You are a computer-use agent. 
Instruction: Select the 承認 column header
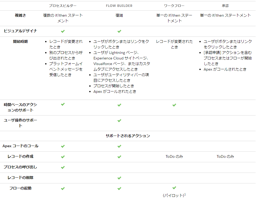coord(225,6)
